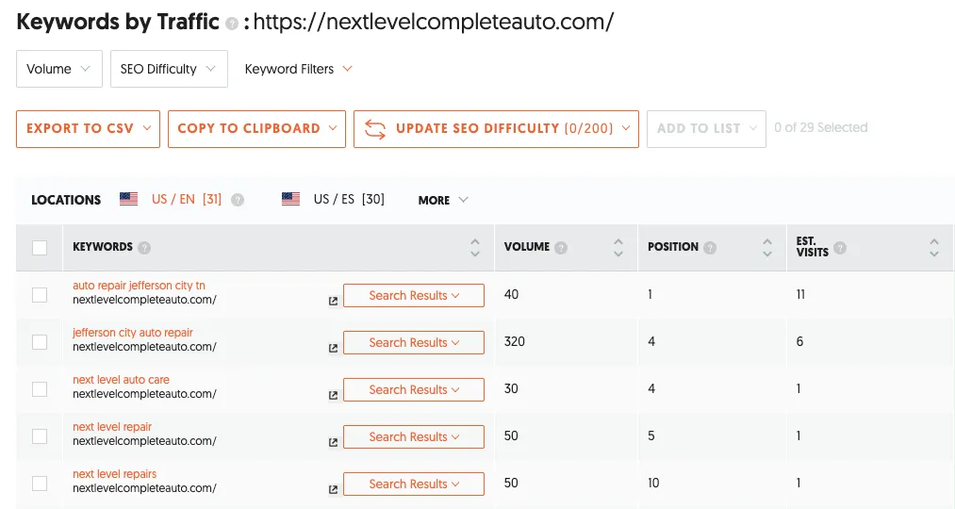Check the box for jefferson city auto repair
The image size is (955, 509).
(x=40, y=342)
